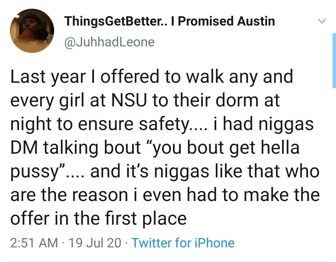The image size is (336, 262).
Task: Click the Twitter for iPhone source link
Action: click(x=183, y=243)
